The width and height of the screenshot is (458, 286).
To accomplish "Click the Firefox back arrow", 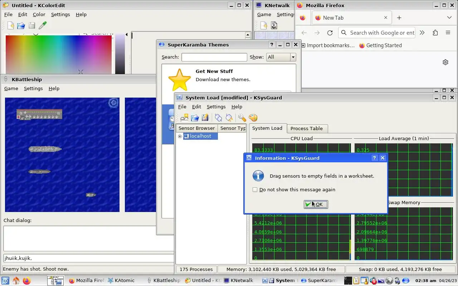I will coord(304,33).
